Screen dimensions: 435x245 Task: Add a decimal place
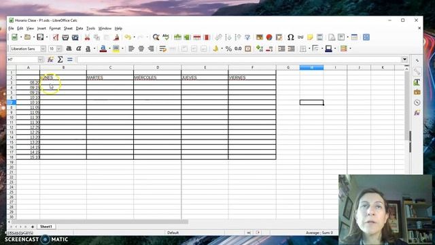[x=260, y=48]
